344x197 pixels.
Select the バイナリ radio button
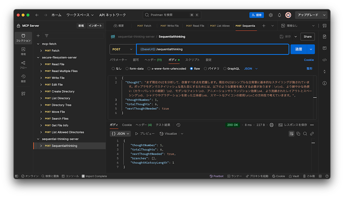pyautogui.click(x=205, y=69)
